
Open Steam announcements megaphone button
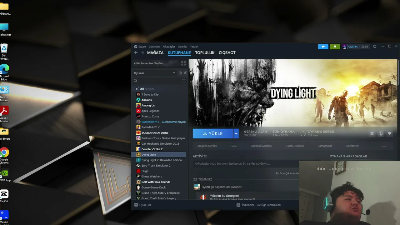323,47
